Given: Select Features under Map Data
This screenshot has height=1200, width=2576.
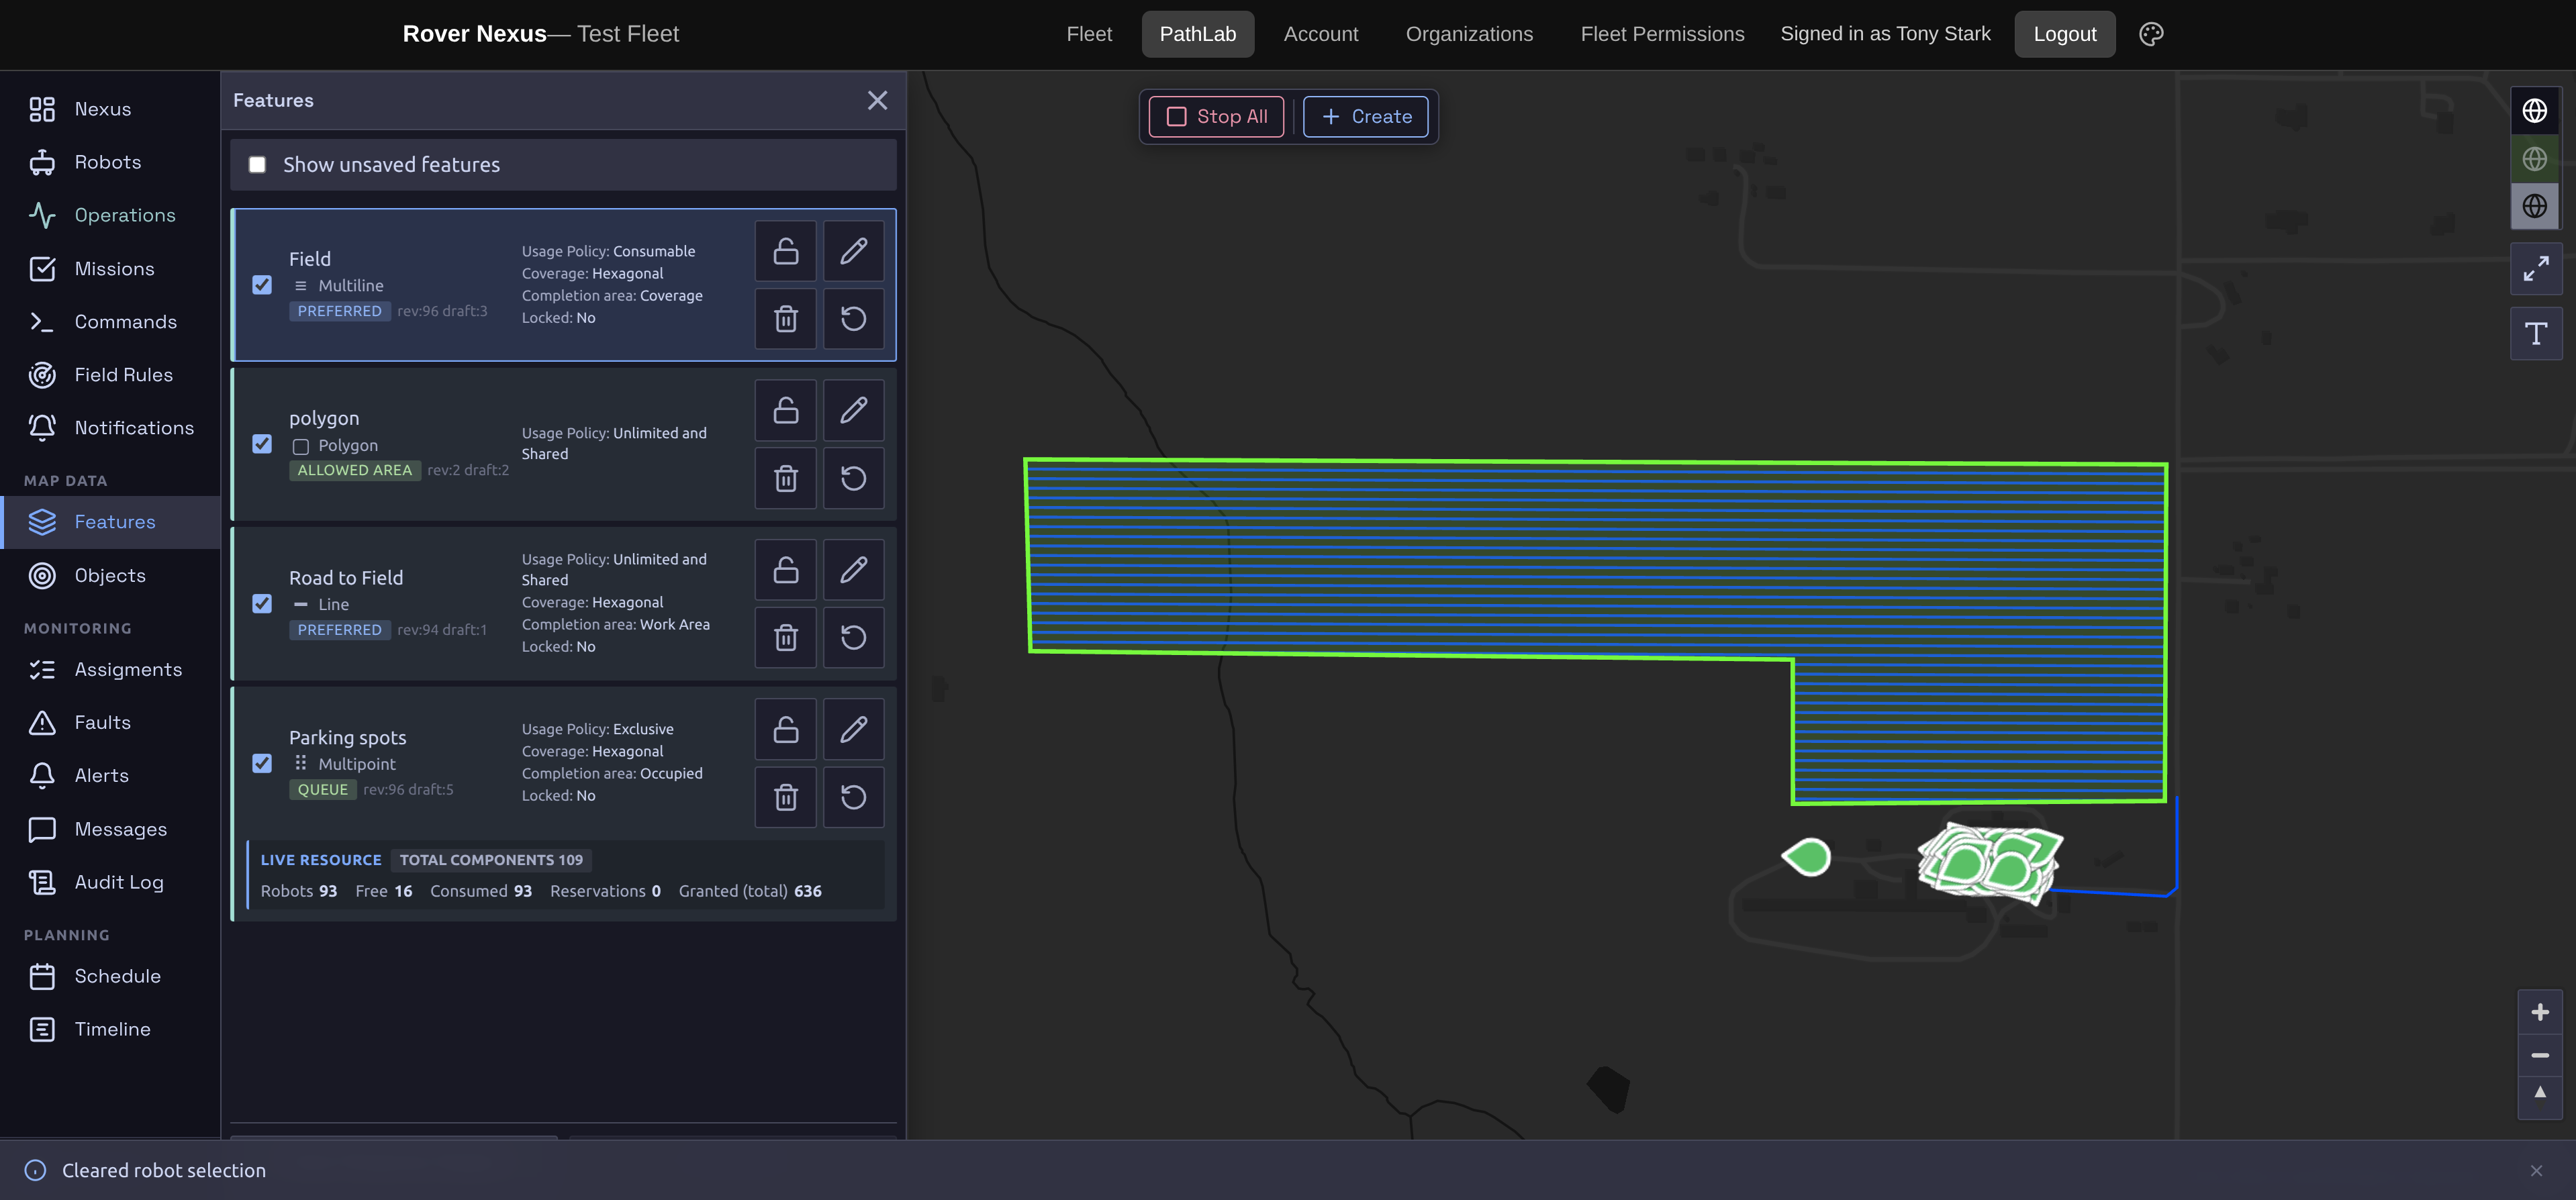Looking at the screenshot, I should pos(110,522).
